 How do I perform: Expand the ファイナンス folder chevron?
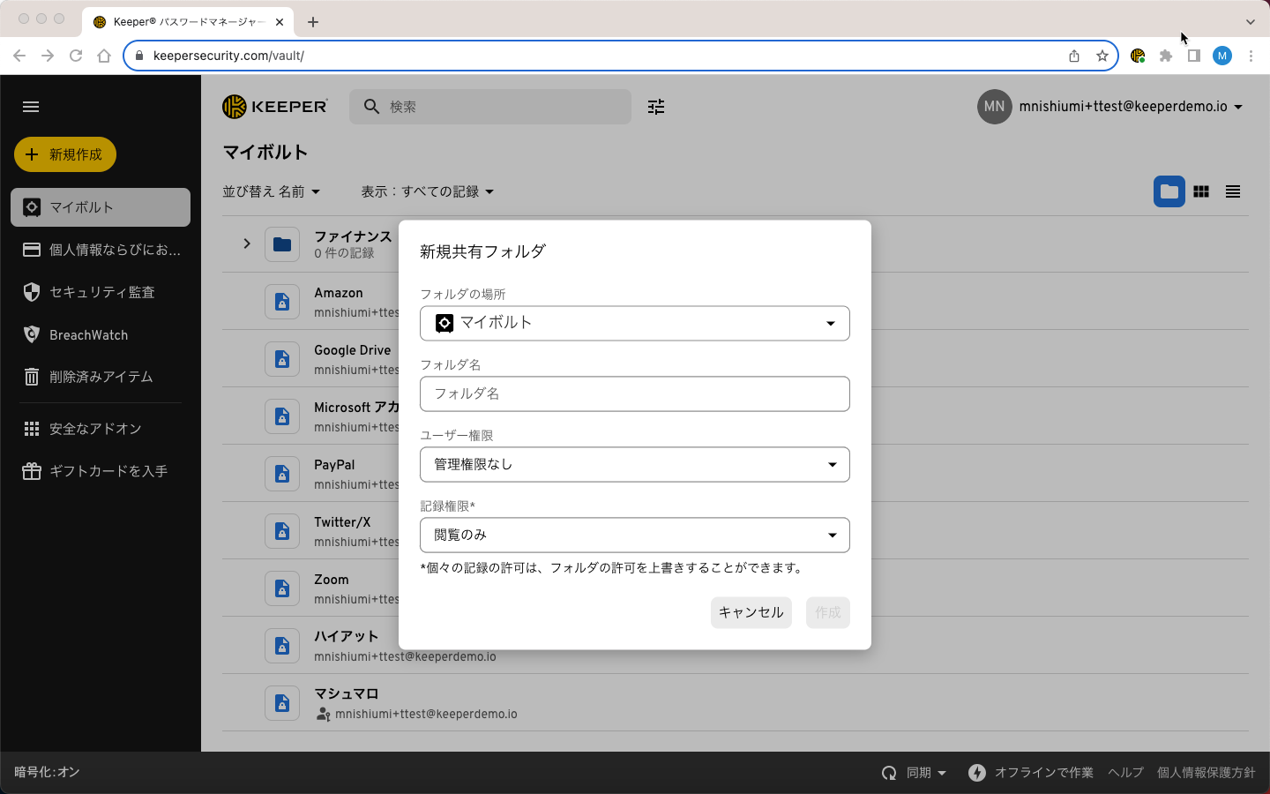click(247, 243)
